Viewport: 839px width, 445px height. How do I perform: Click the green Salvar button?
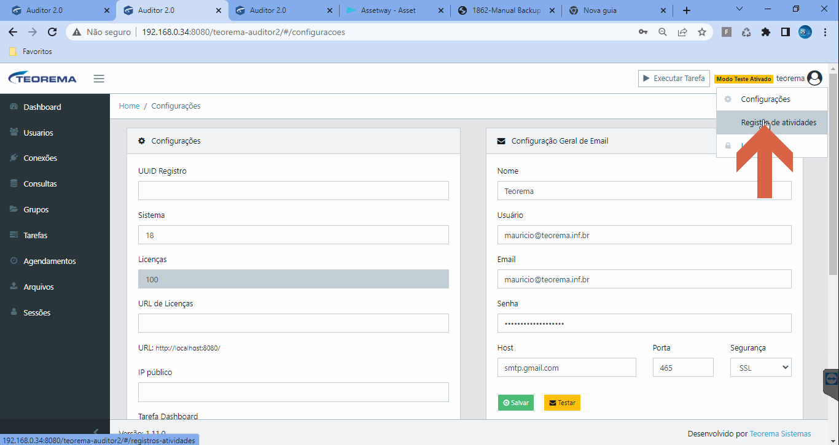516,403
